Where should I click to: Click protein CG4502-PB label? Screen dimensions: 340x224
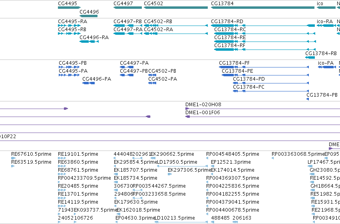(162, 71)
